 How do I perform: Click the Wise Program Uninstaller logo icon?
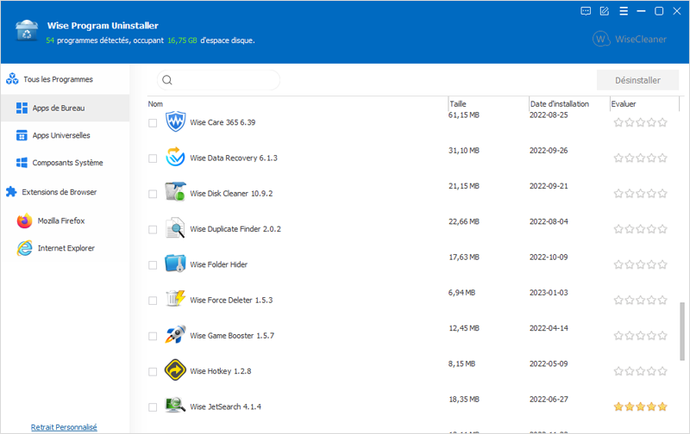(27, 31)
